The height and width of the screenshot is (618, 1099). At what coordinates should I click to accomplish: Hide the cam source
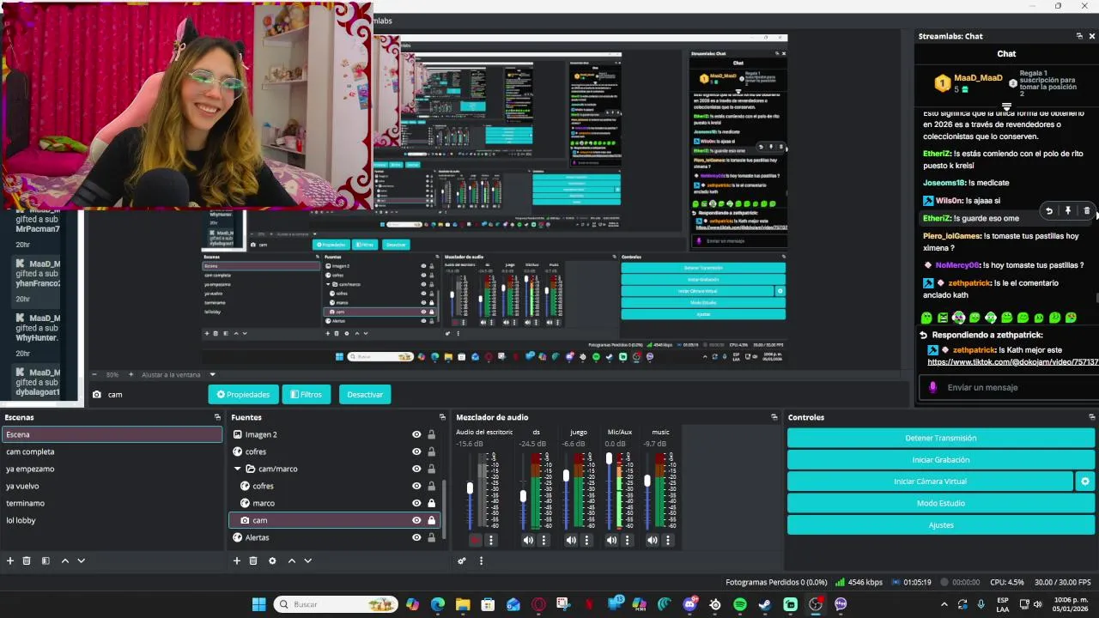tap(416, 520)
